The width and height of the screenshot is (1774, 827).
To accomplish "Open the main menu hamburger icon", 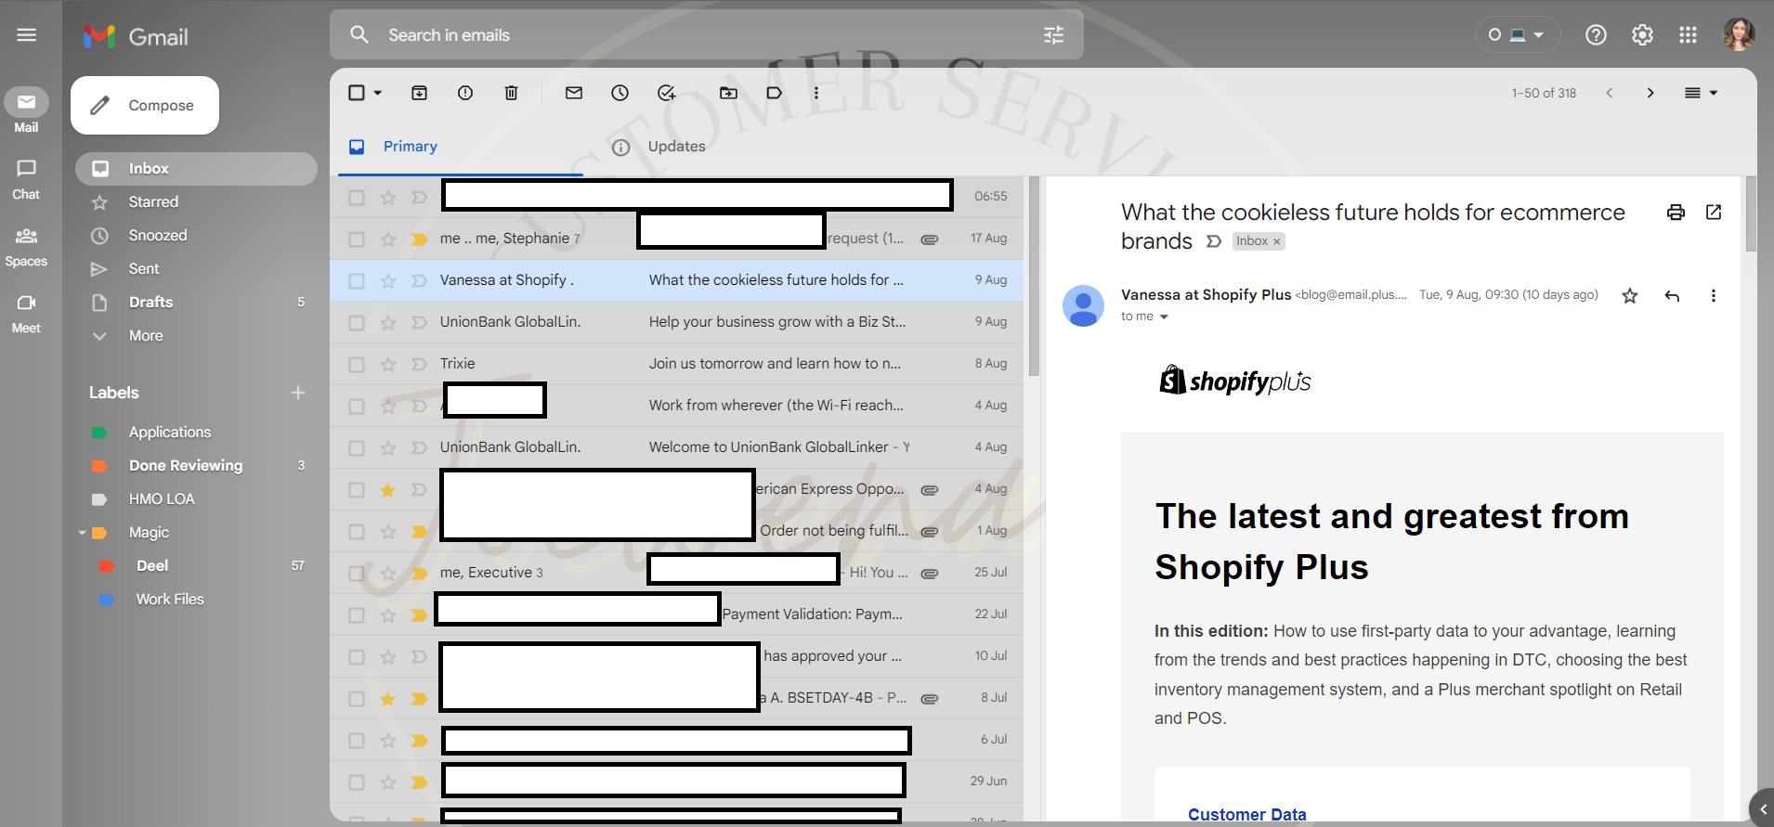I will click(x=27, y=35).
